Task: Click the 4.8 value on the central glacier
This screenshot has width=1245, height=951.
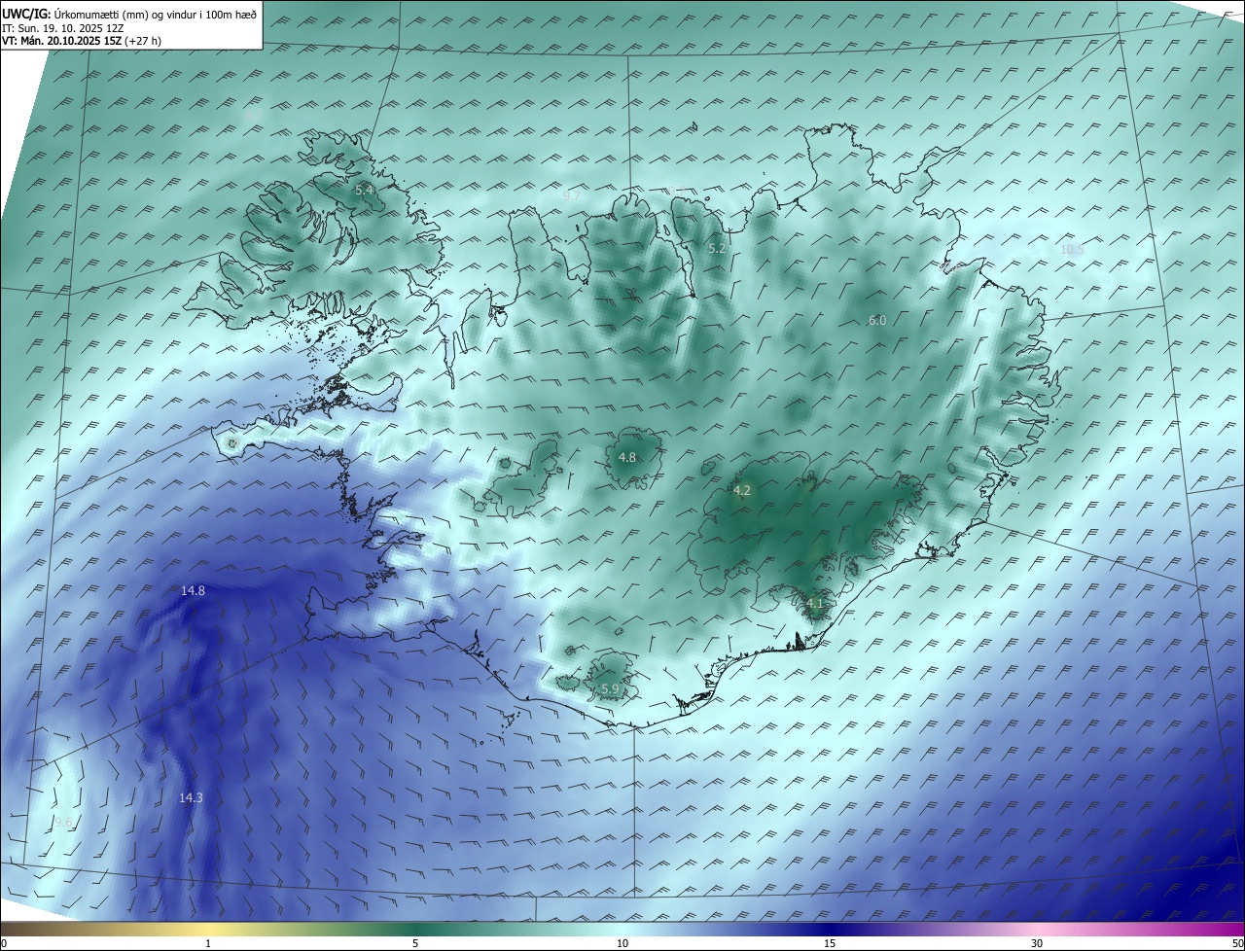Action: (627, 457)
